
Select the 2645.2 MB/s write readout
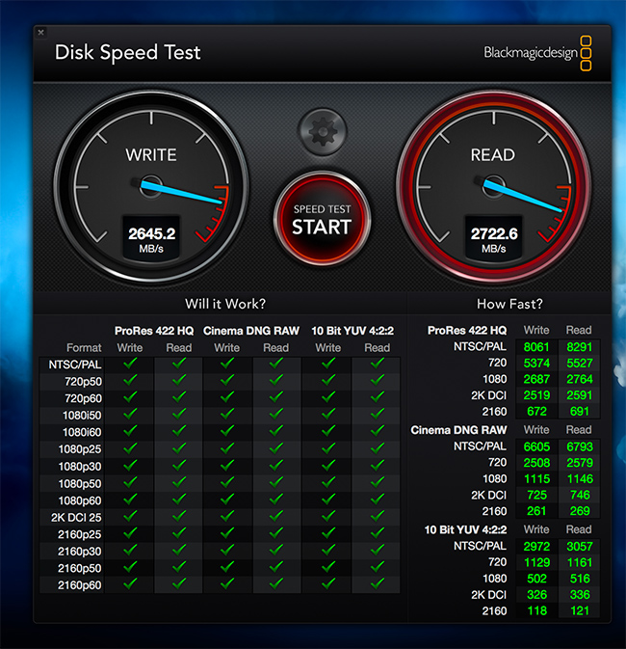click(x=151, y=238)
